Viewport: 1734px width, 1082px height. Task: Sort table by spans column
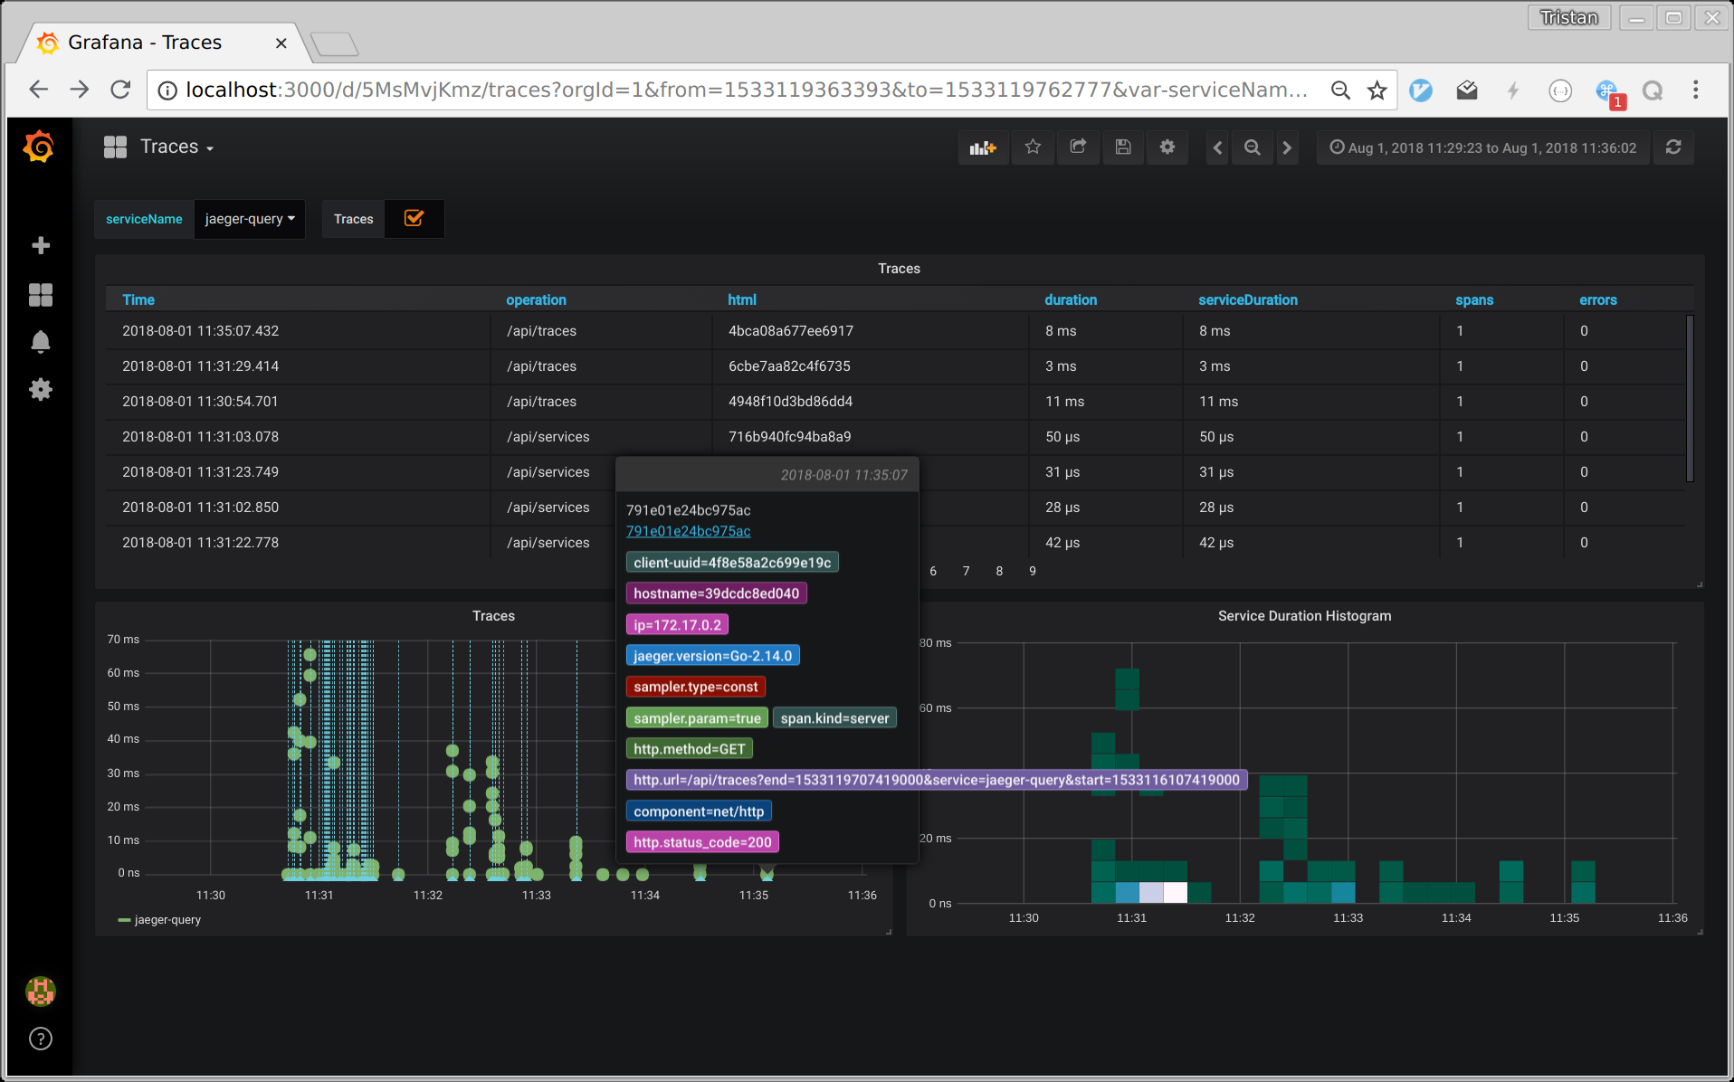[1474, 299]
